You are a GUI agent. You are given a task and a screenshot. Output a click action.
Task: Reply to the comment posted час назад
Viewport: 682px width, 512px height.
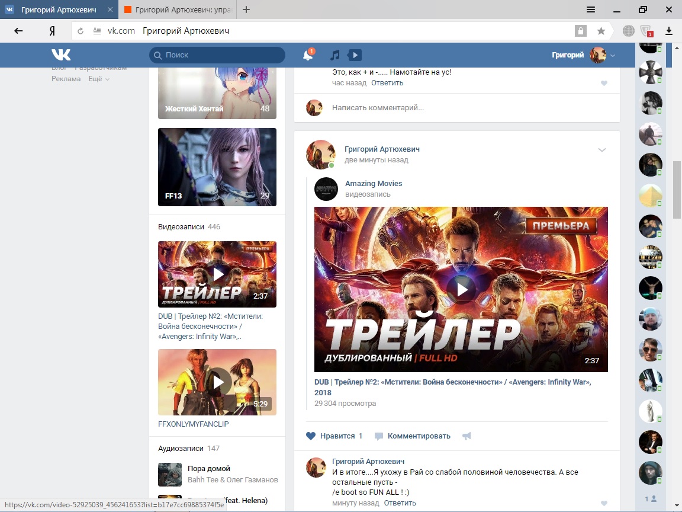(387, 83)
